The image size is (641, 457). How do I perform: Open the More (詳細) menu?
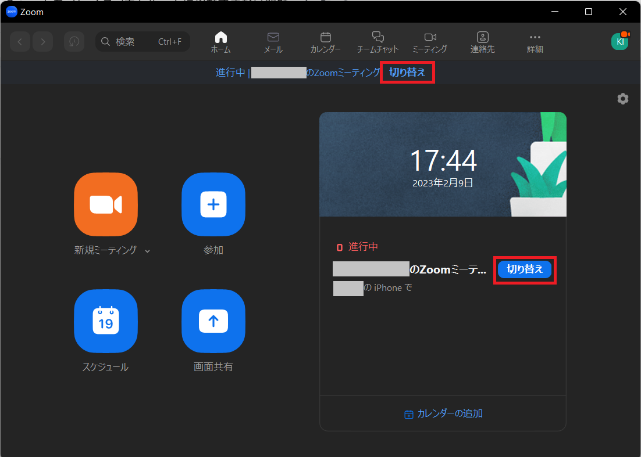pyautogui.click(x=535, y=42)
